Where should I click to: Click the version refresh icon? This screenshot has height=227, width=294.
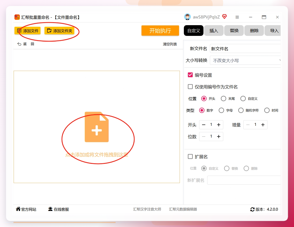[x=252, y=209]
